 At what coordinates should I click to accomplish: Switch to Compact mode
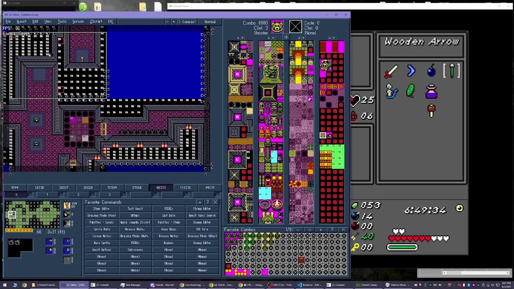[187, 22]
